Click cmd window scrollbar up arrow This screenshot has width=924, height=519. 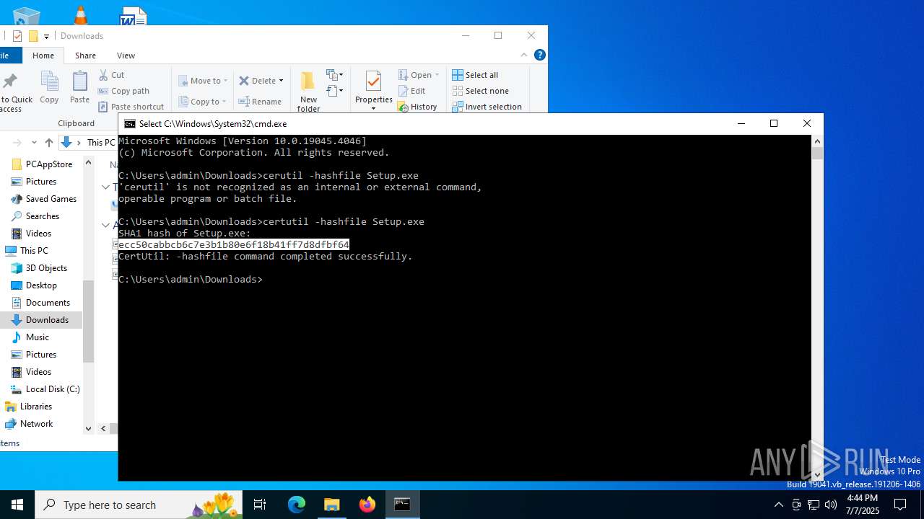[817, 141]
